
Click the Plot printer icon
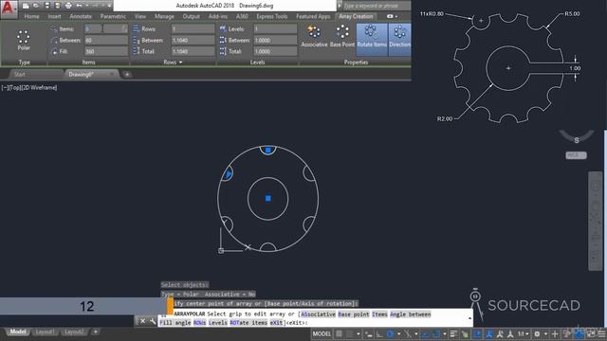click(x=68, y=6)
